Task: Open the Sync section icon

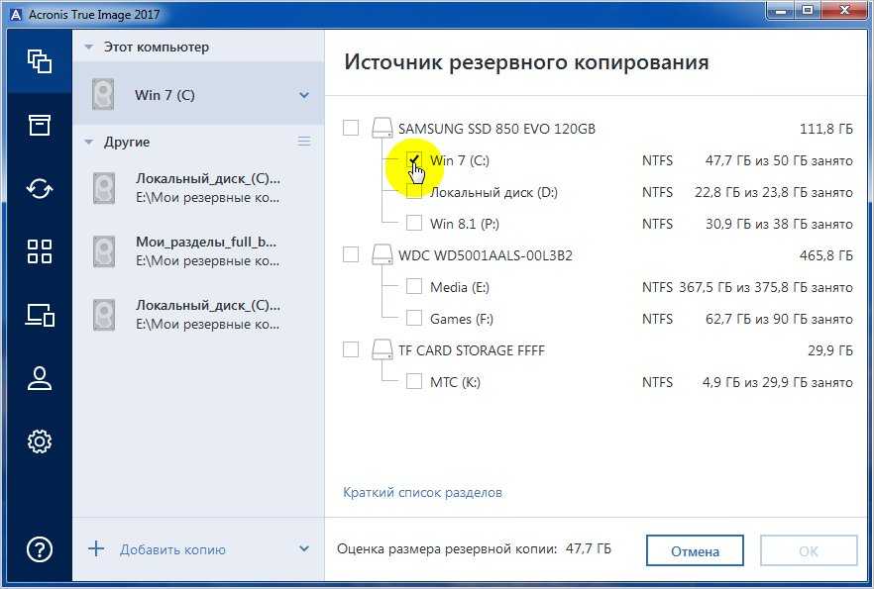Action: (39, 188)
